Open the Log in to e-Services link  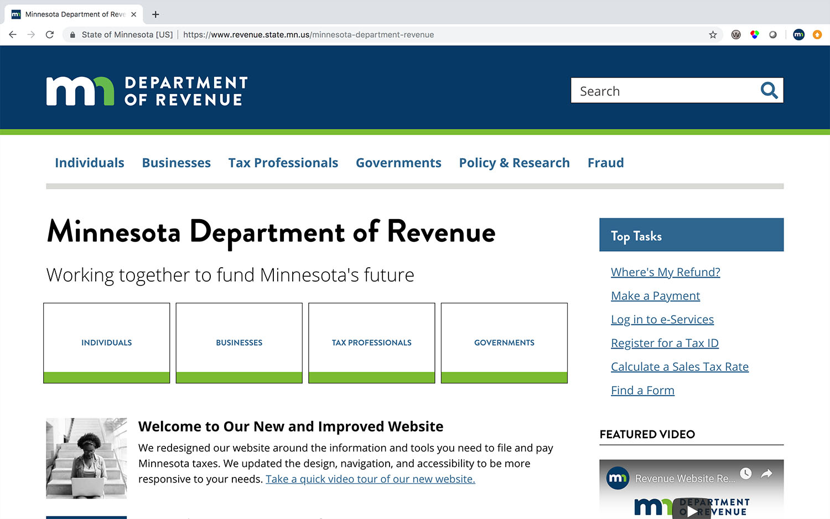(x=662, y=320)
